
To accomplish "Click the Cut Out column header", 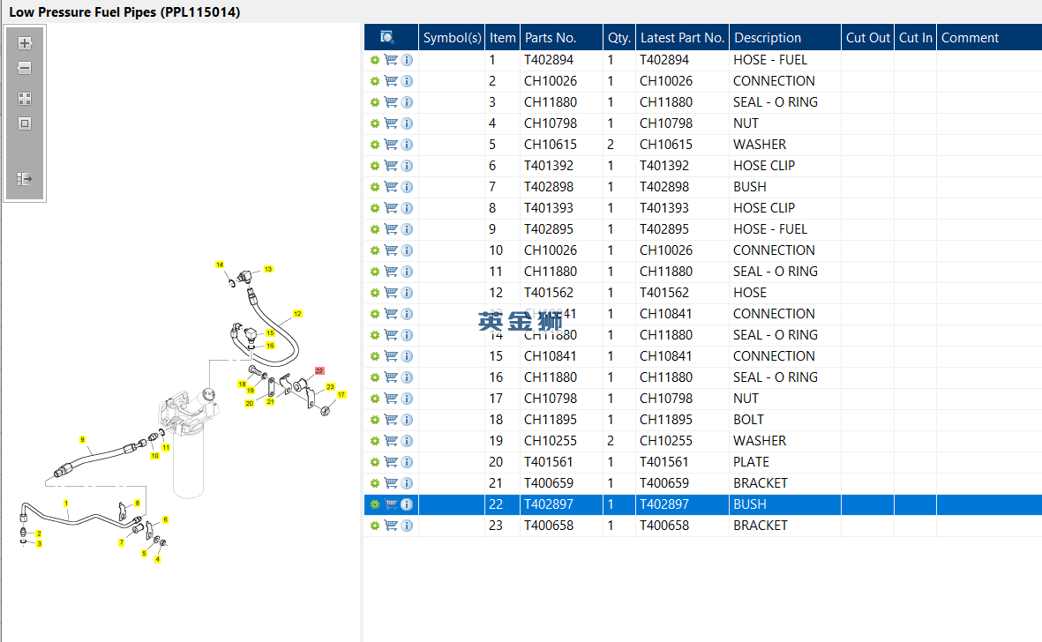I will [868, 37].
